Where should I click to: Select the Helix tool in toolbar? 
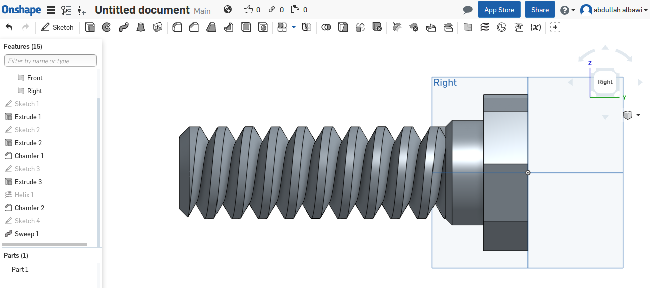[484, 27]
